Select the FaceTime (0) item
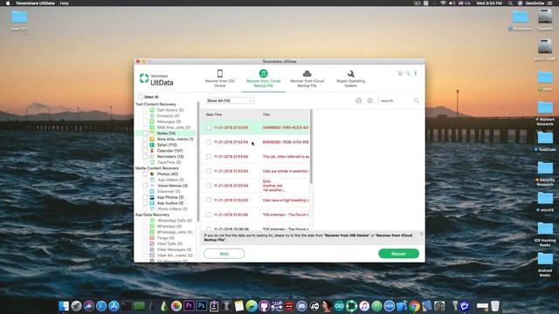The image size is (559, 314). point(169,162)
